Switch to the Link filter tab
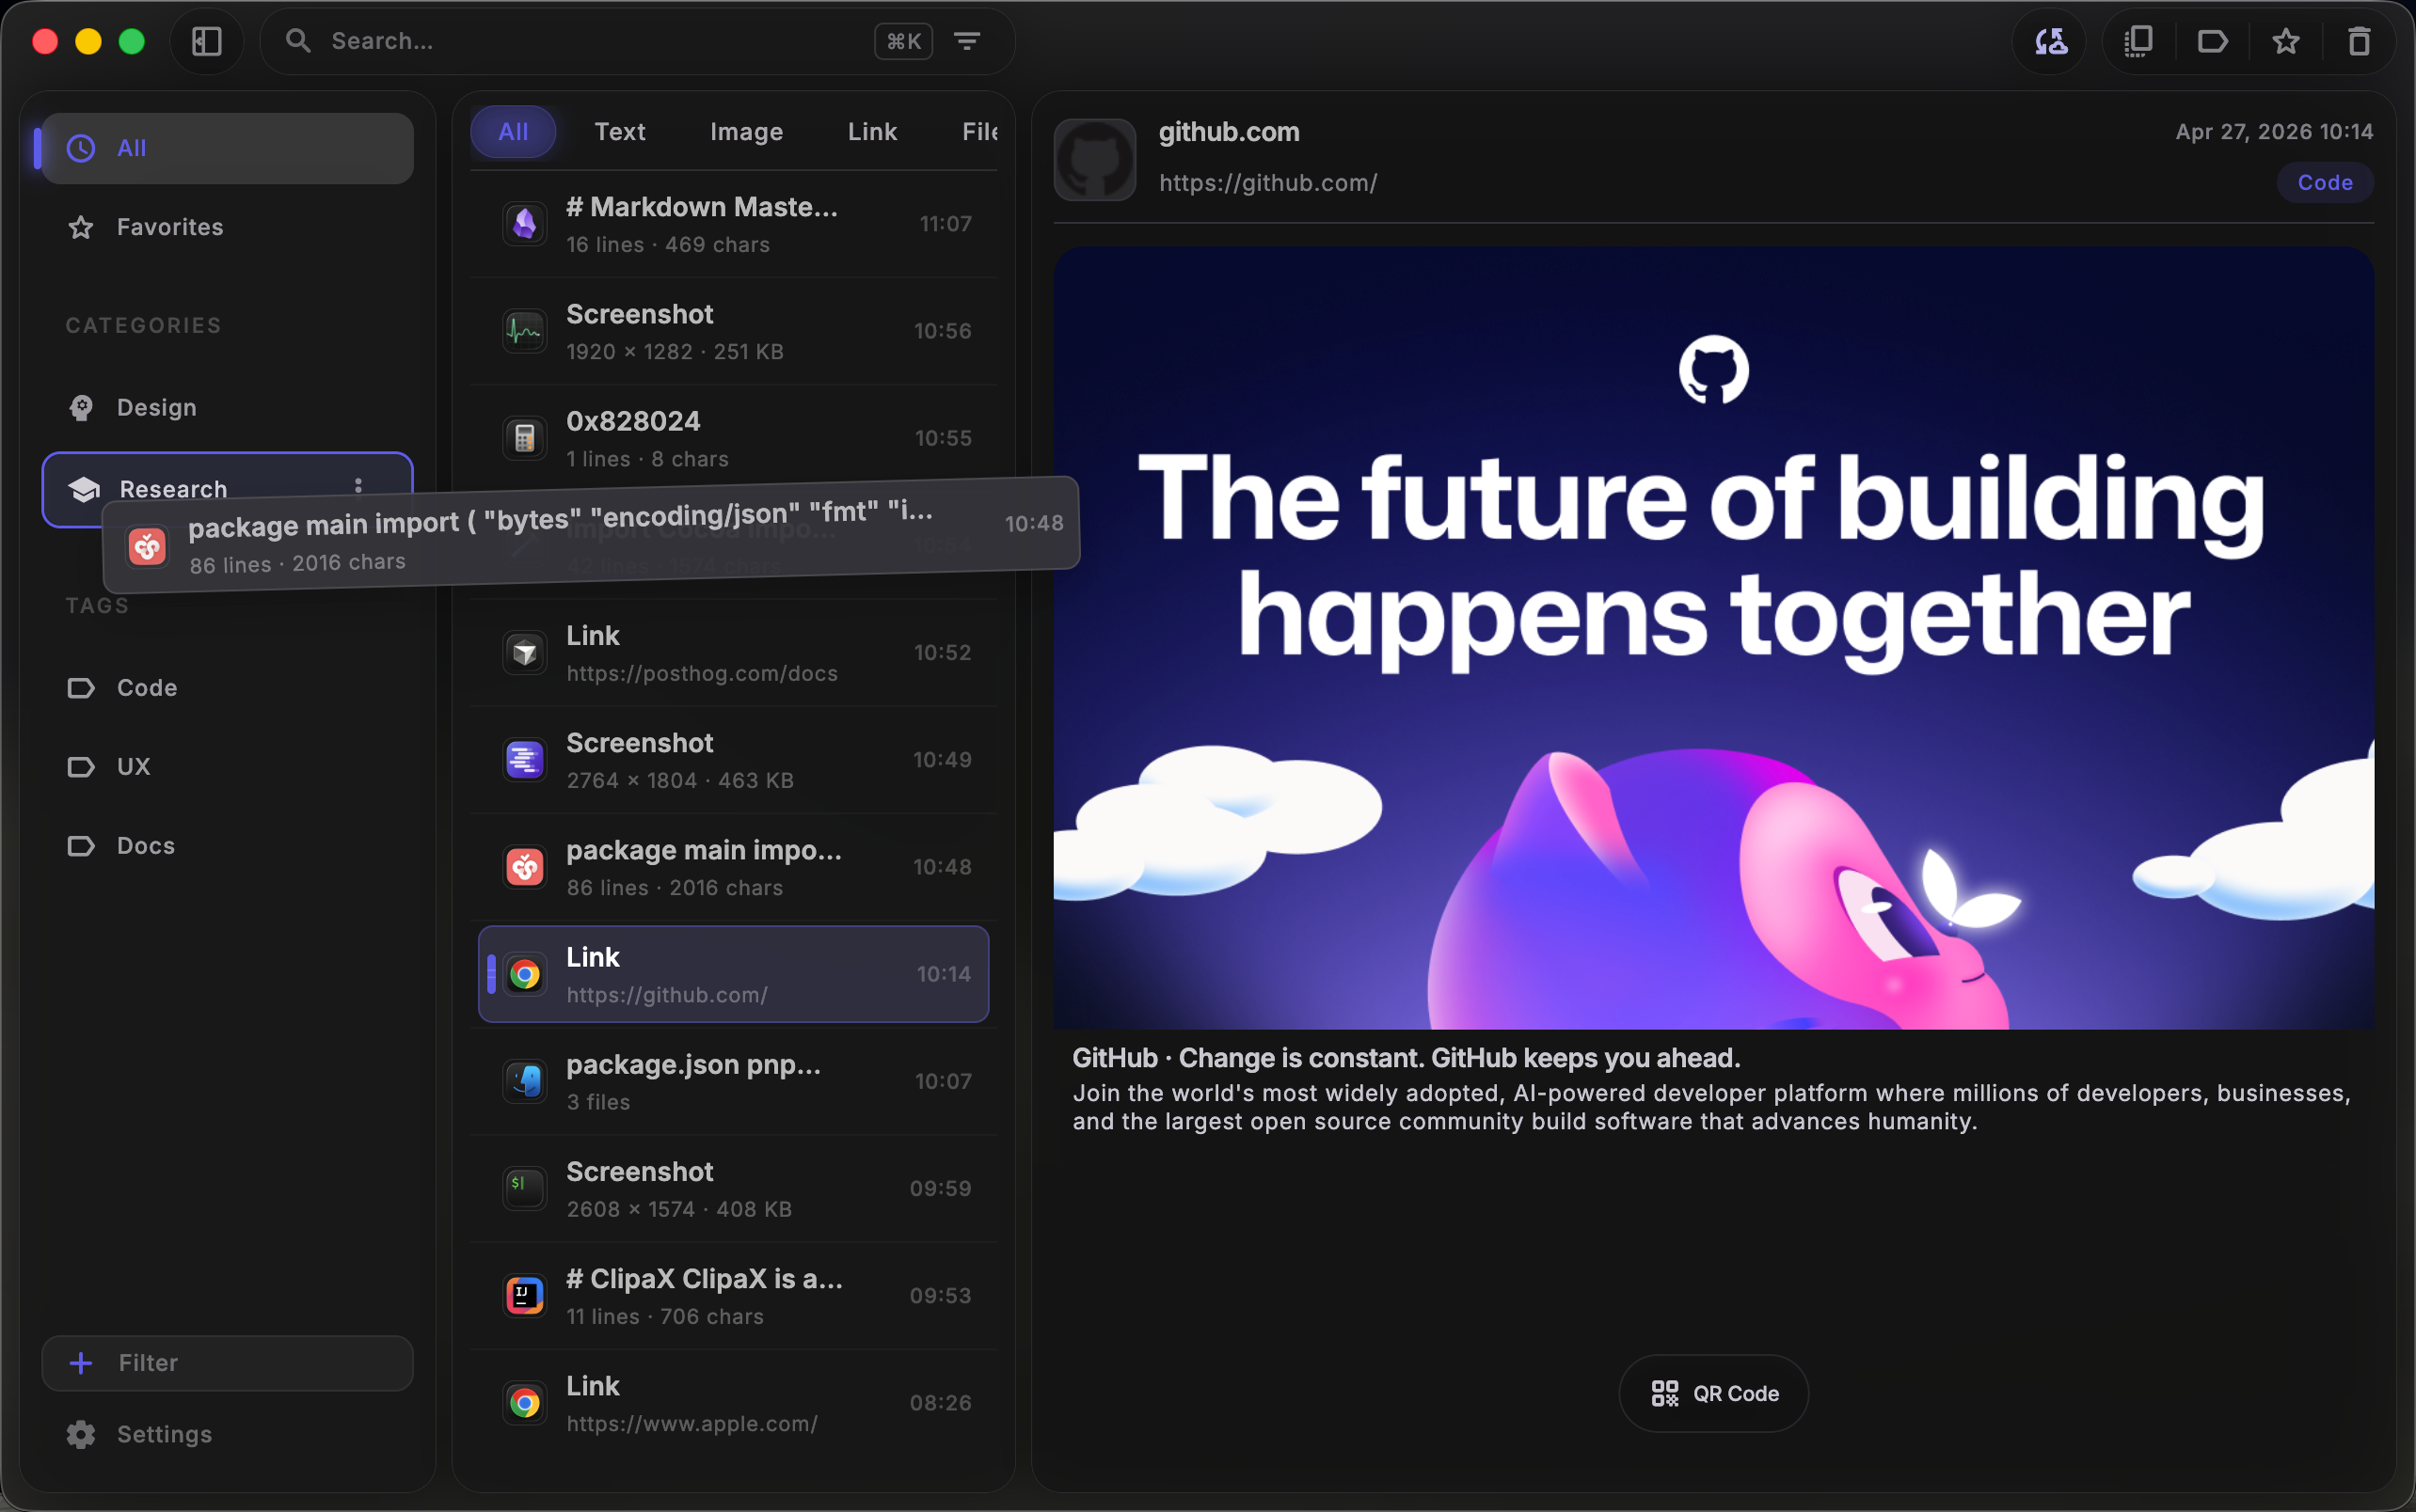This screenshot has width=2416, height=1512. (872, 132)
